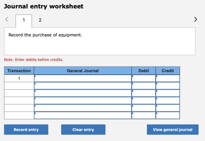Advance to the next worksheet arrow
The width and height of the screenshot is (205, 141).
[x=195, y=19]
